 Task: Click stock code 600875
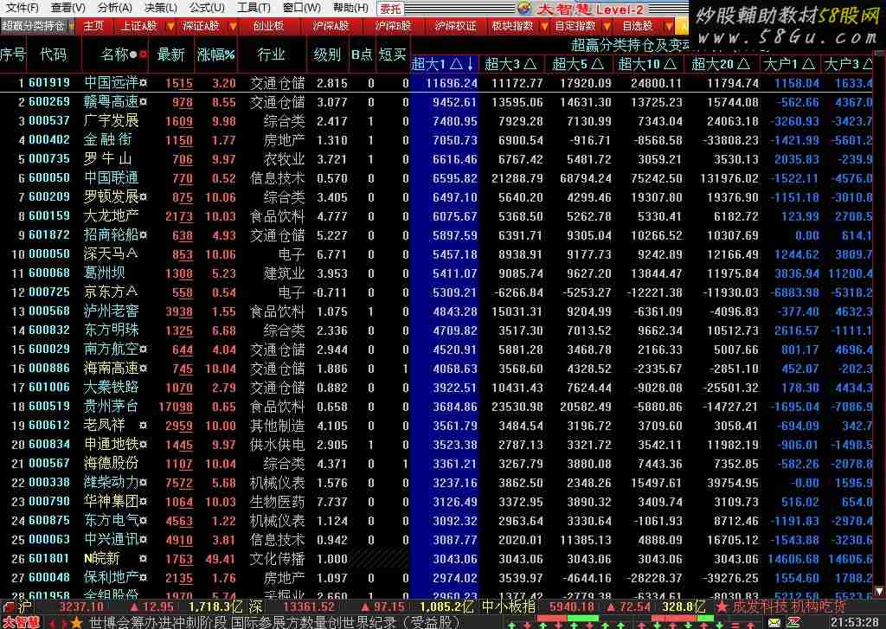click(x=49, y=521)
